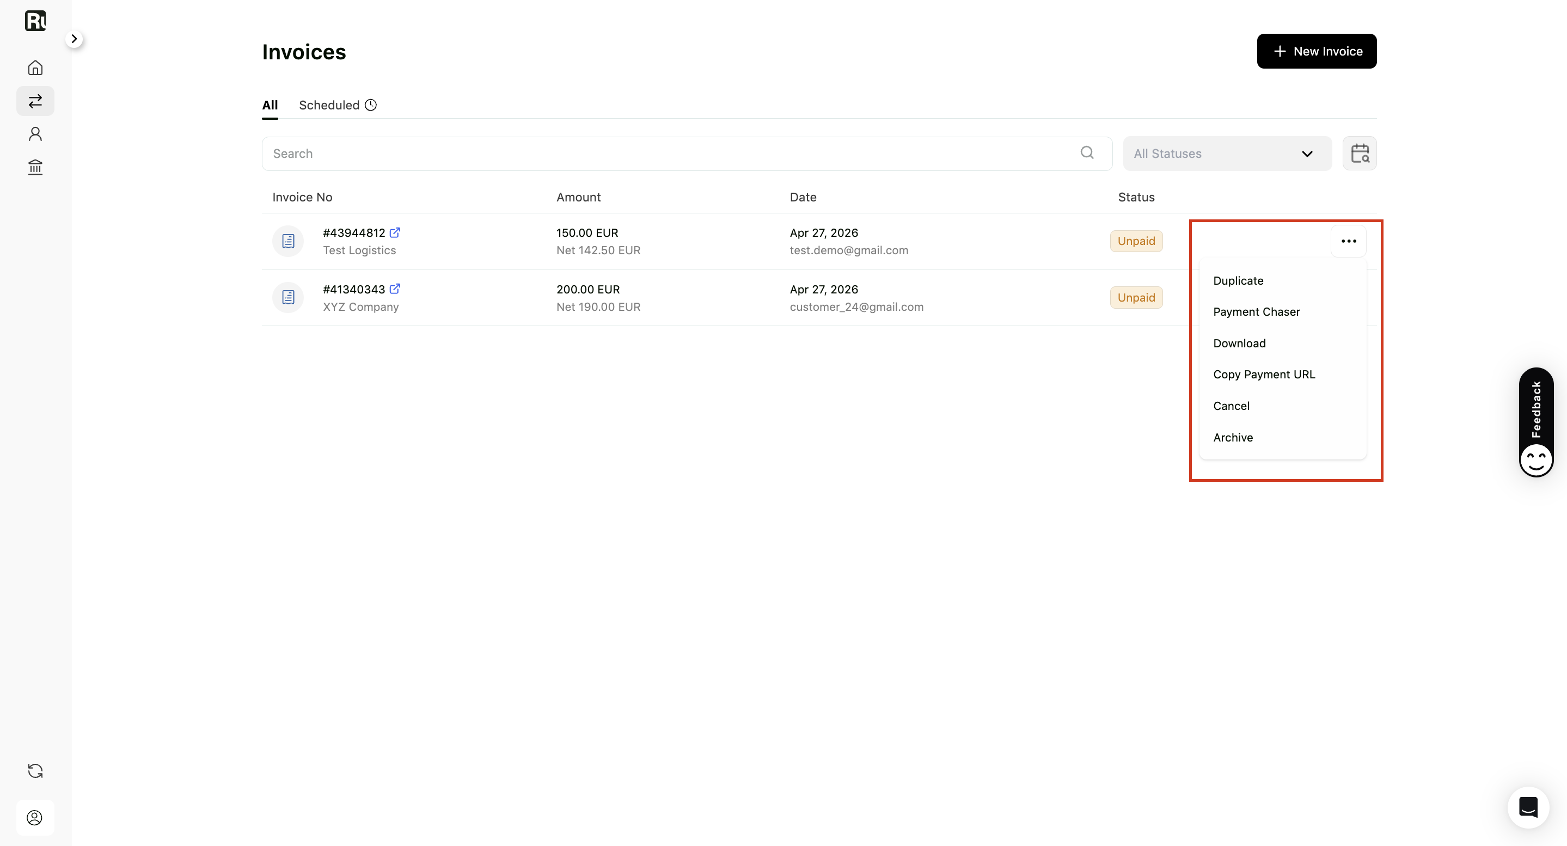Click the Status column header
Viewport: 1567px width, 846px height.
(1136, 197)
